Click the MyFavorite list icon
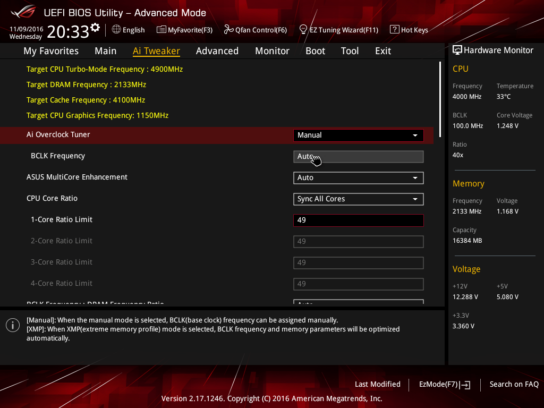This screenshot has width=544, height=408. [x=161, y=30]
